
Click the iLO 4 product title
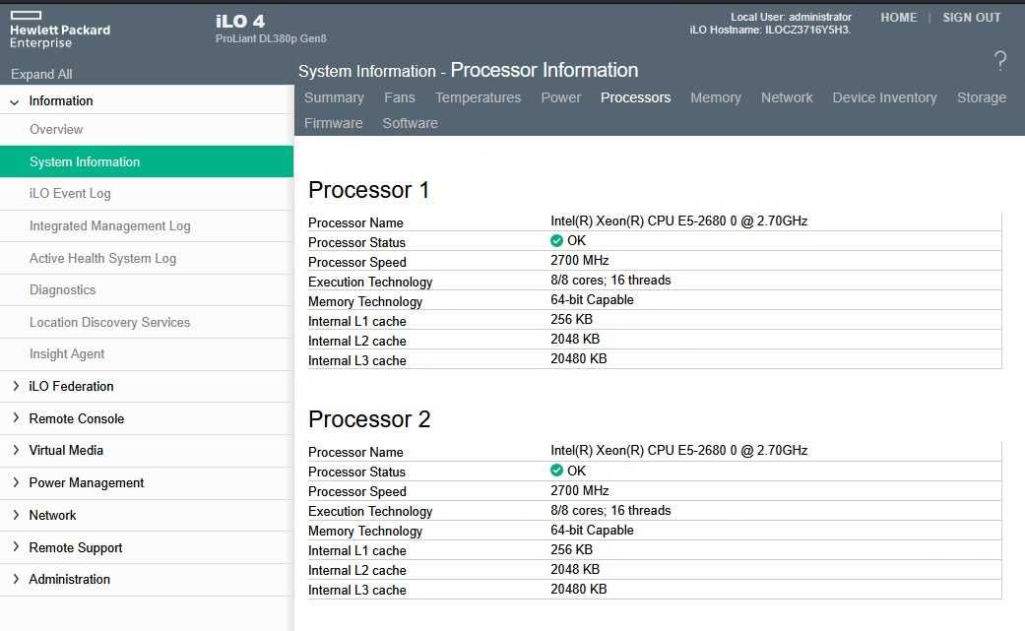(x=240, y=22)
